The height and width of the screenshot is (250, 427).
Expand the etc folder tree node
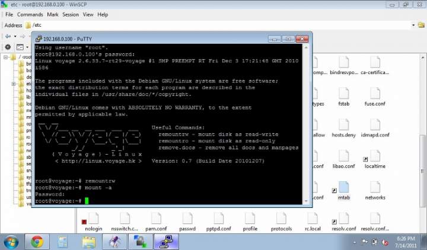(x=13, y=84)
